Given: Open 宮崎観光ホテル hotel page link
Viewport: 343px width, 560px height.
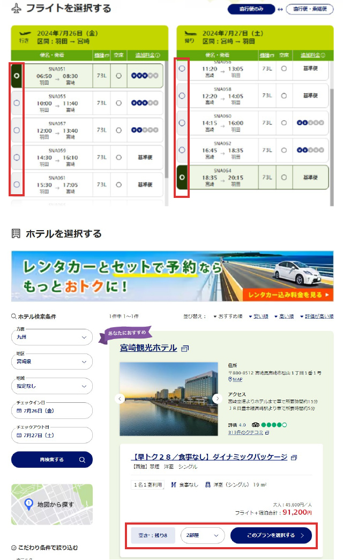Looking at the screenshot, I should [x=148, y=348].
